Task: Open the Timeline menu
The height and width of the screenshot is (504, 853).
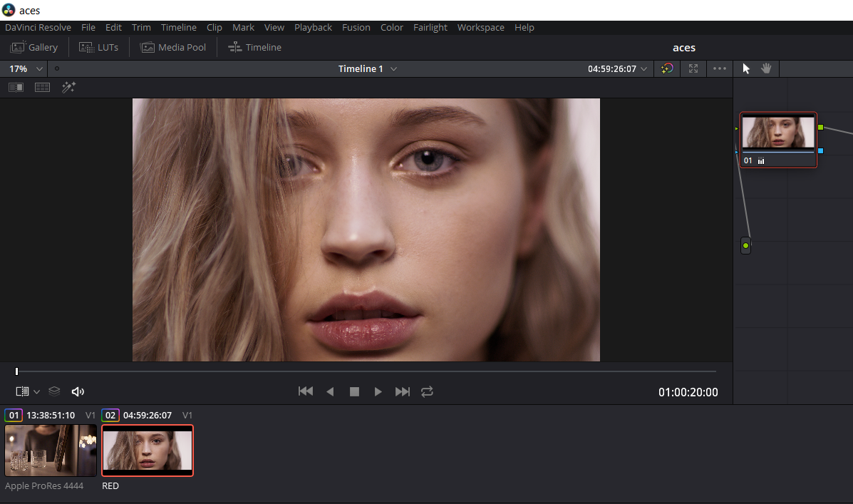Action: 178,27
